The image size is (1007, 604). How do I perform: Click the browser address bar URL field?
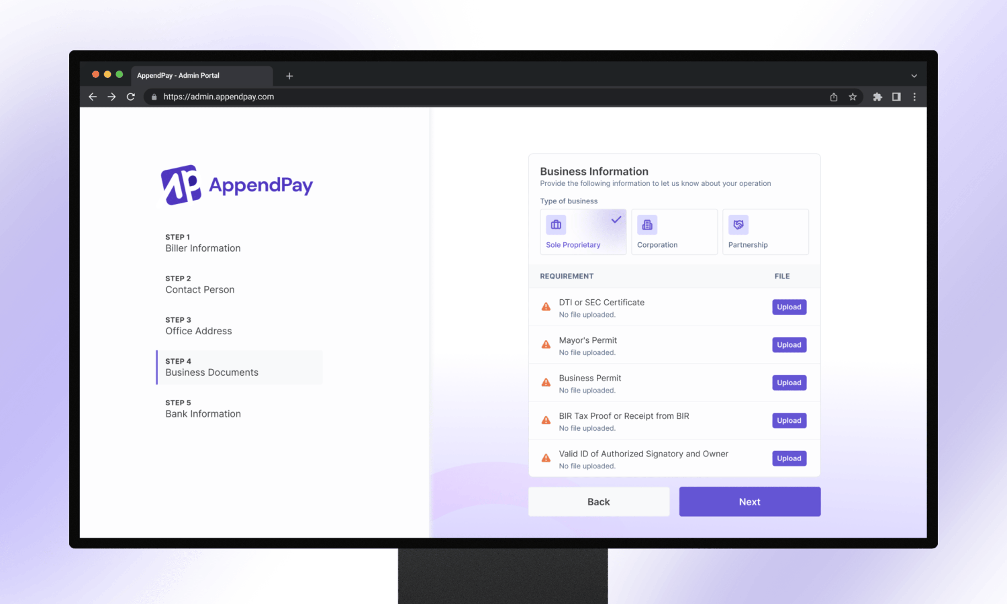pyautogui.click(x=219, y=96)
